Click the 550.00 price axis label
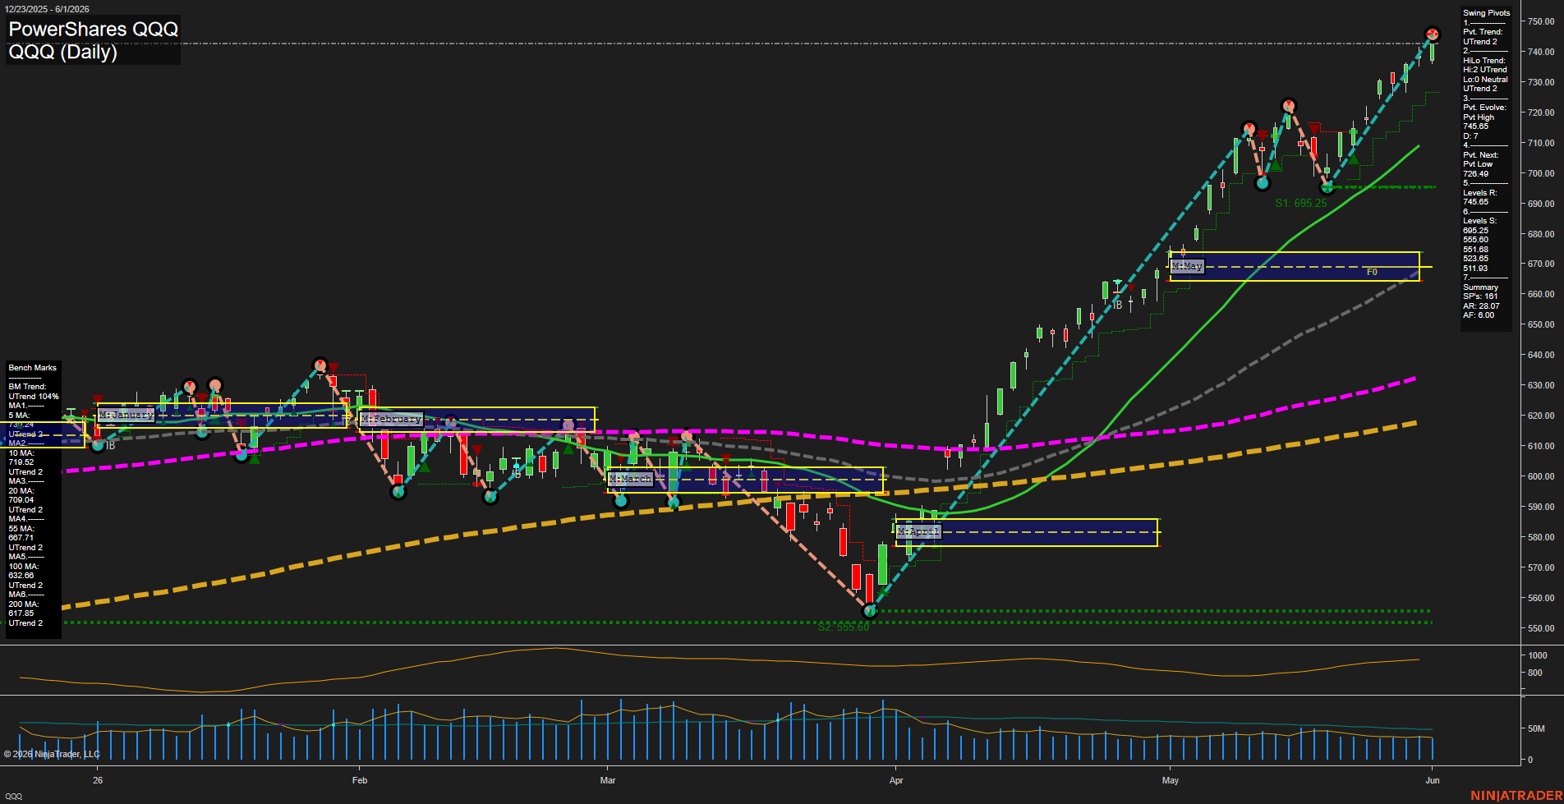 click(1541, 628)
